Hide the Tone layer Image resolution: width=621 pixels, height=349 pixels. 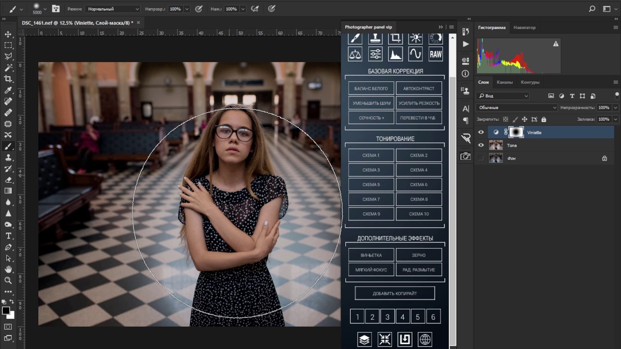tap(481, 145)
